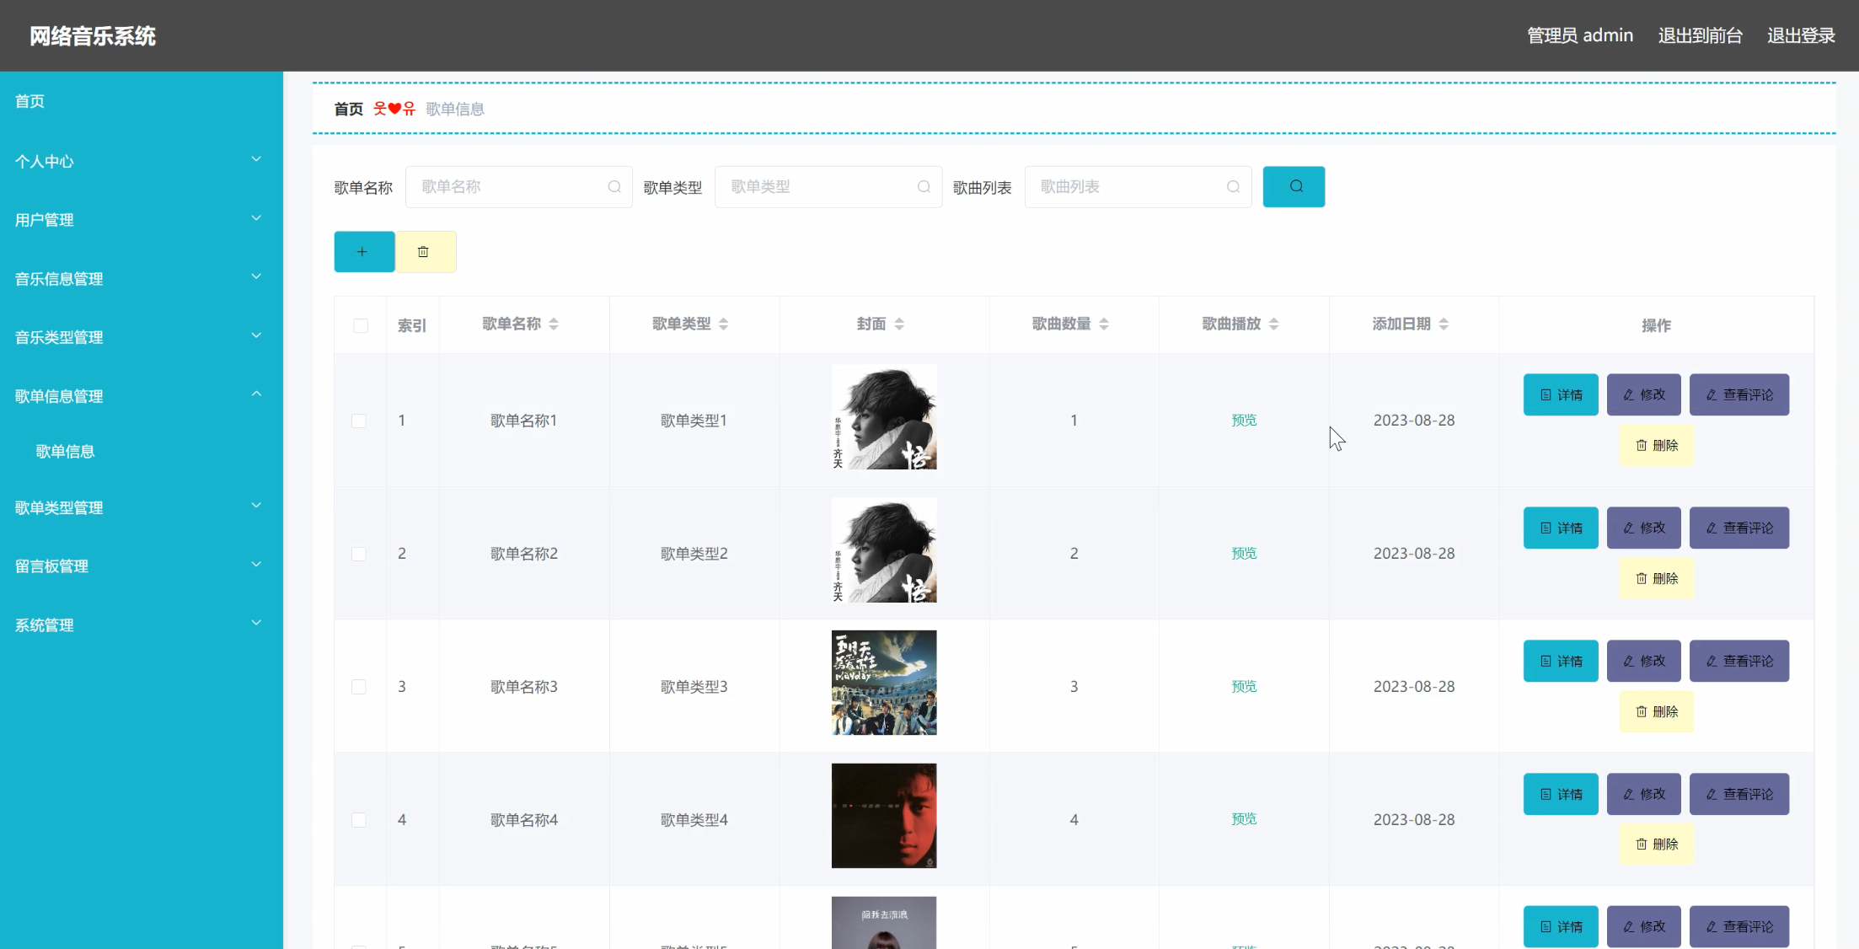
Task: Click 修改 edit button in row 2
Action: (1643, 528)
